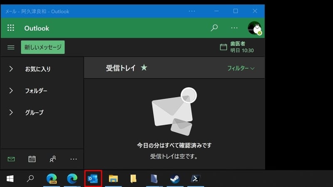Close the Outlook window
Image resolution: width=333 pixels, height=187 pixels.
click(x=255, y=11)
